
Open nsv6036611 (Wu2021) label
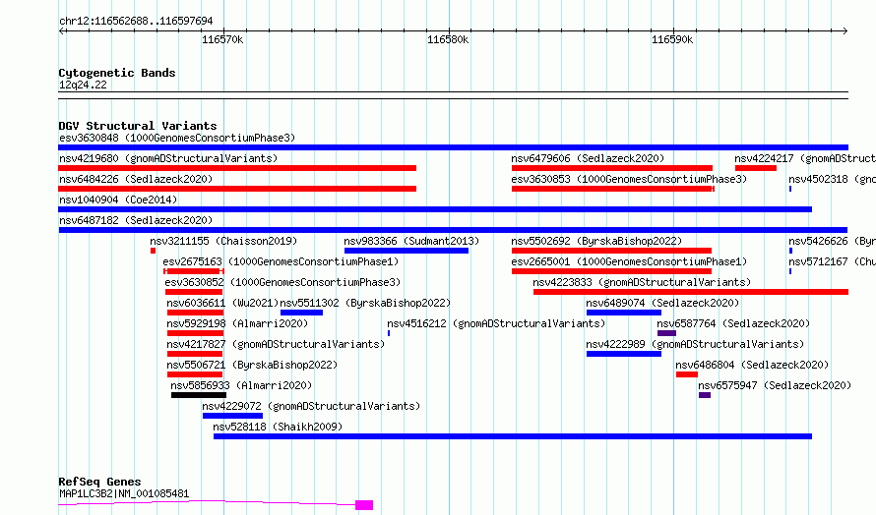(x=222, y=303)
